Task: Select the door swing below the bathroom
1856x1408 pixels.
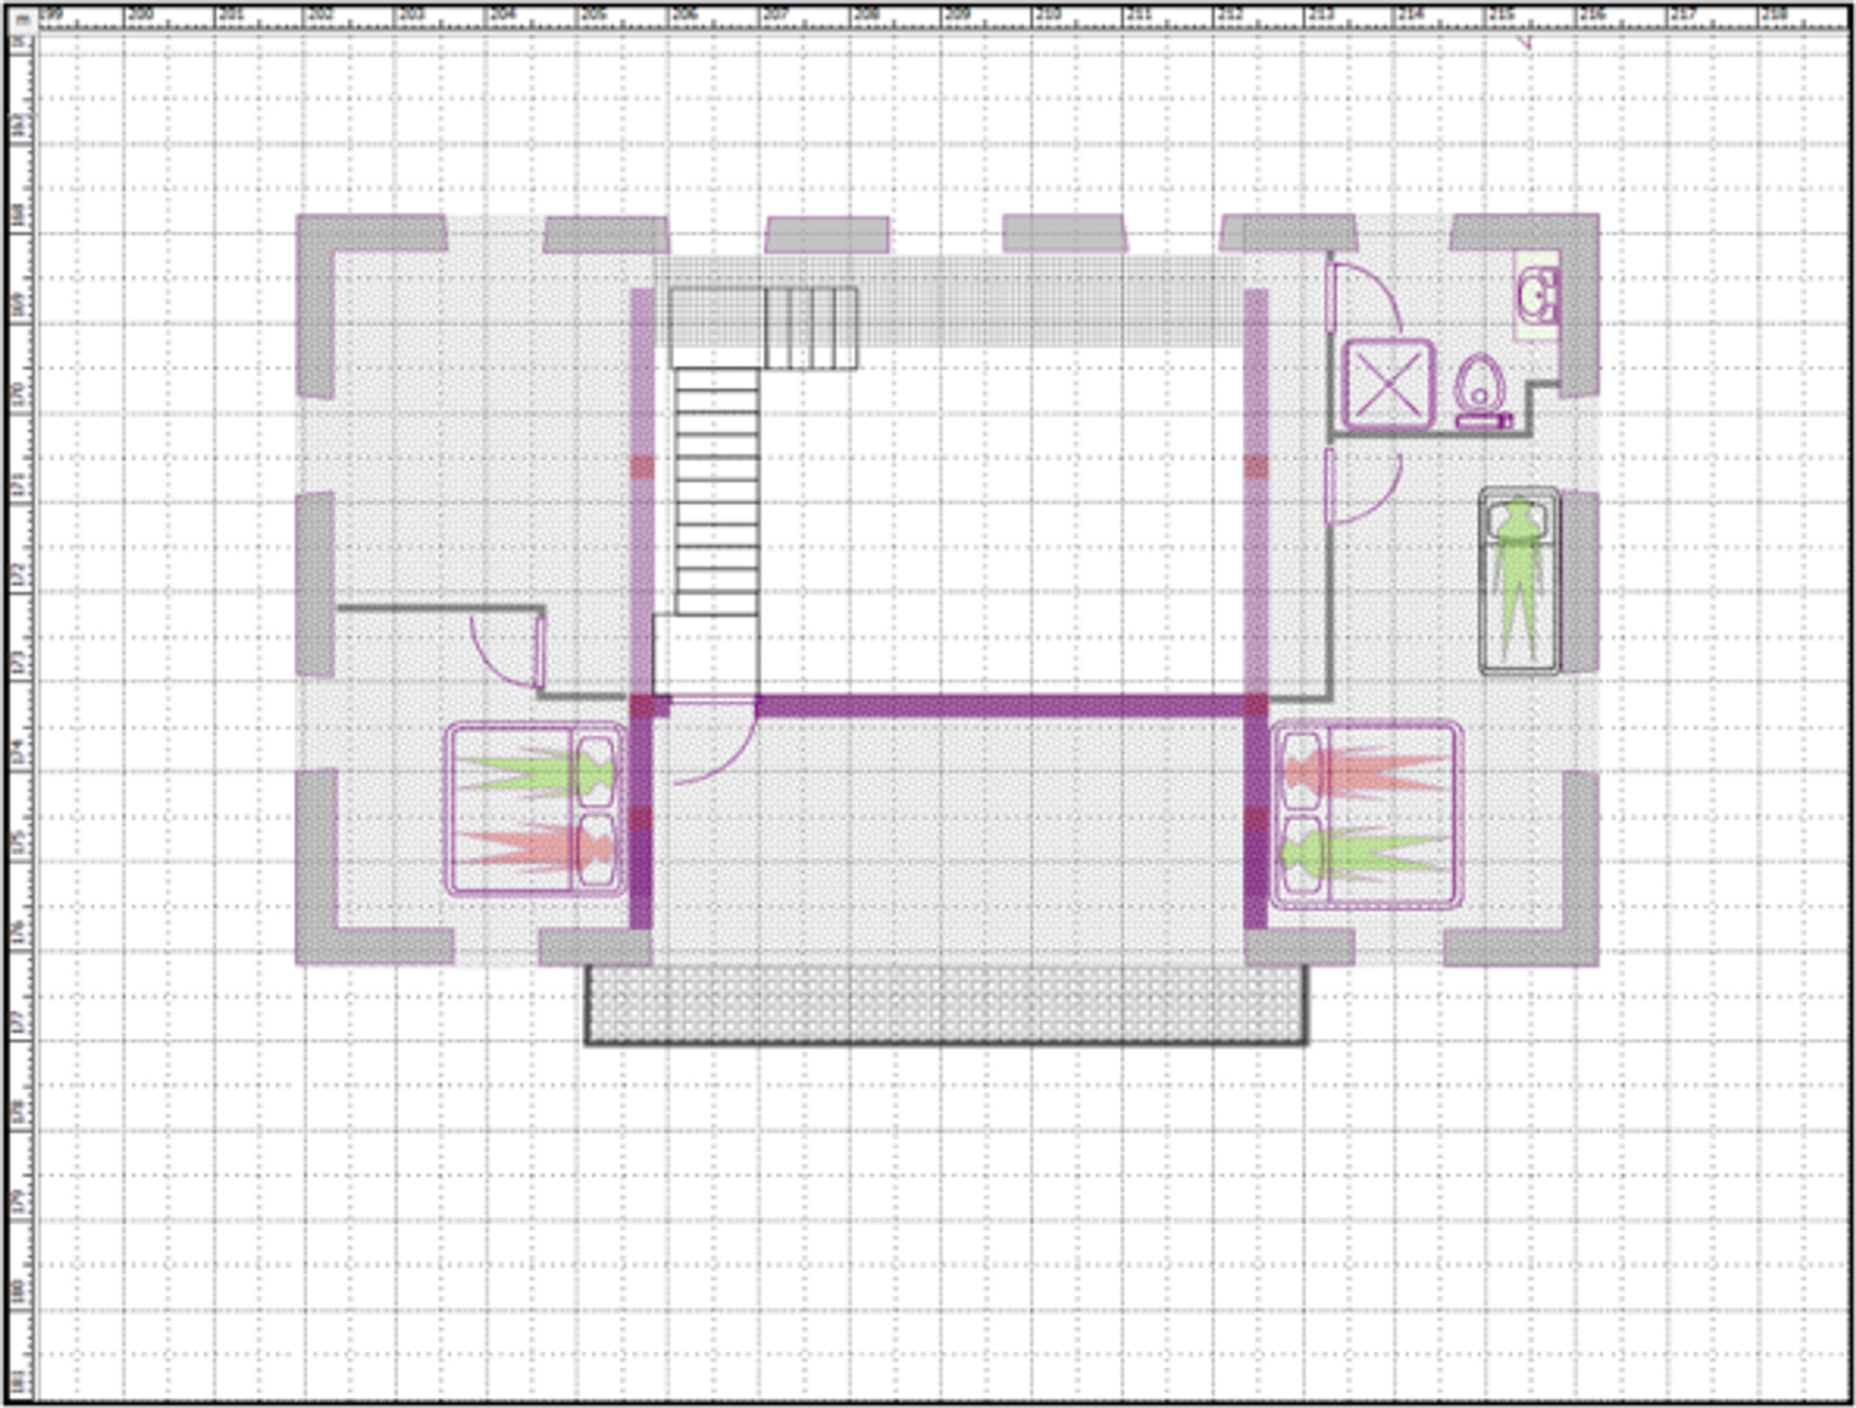Action: click(1364, 486)
